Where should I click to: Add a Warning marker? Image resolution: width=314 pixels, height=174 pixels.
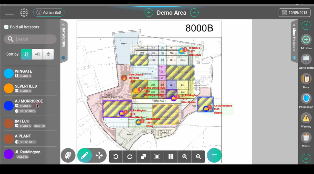coord(306,119)
